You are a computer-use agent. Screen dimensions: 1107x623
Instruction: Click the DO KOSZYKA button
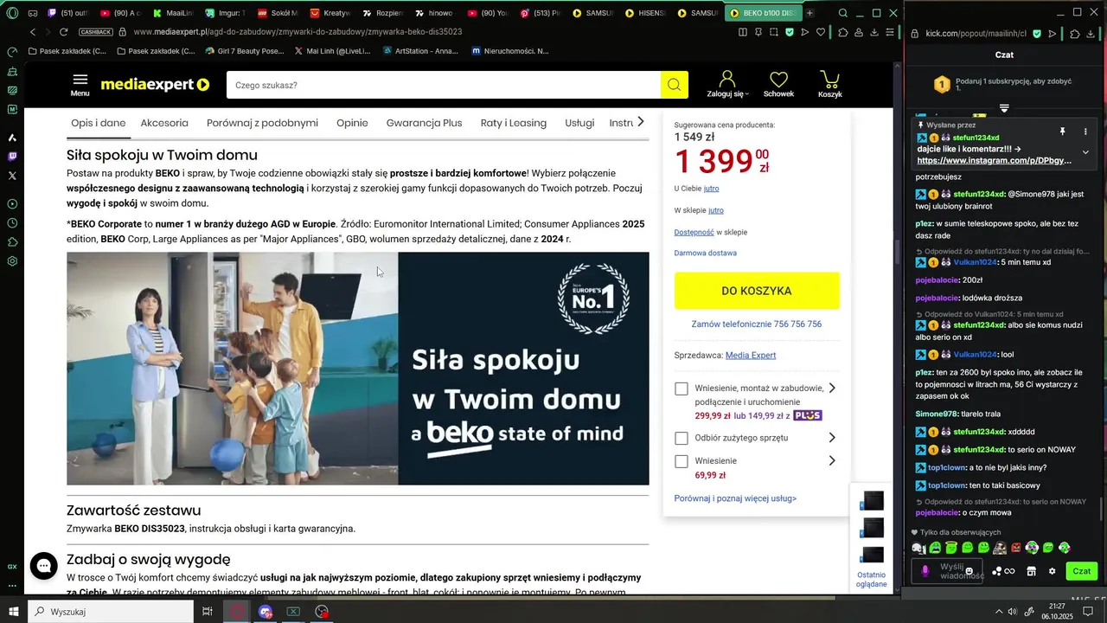point(757,291)
